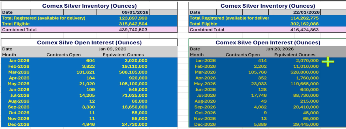Click right Mar-2026 equivalent ounces 528,800,000

[x=304, y=72]
